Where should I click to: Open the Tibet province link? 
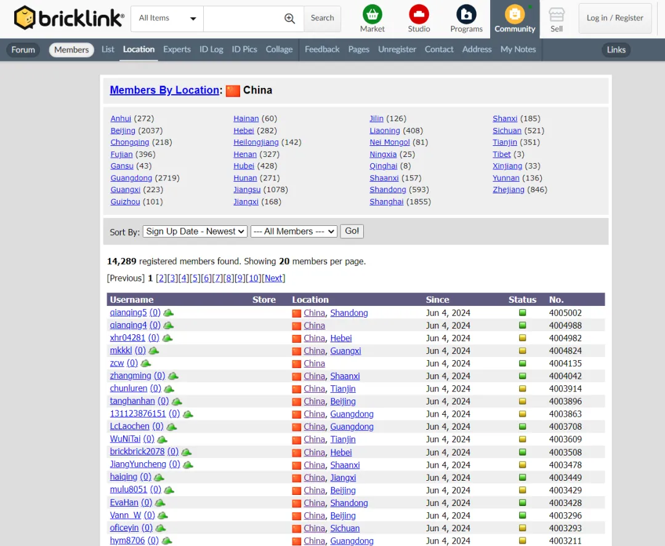[502, 155]
